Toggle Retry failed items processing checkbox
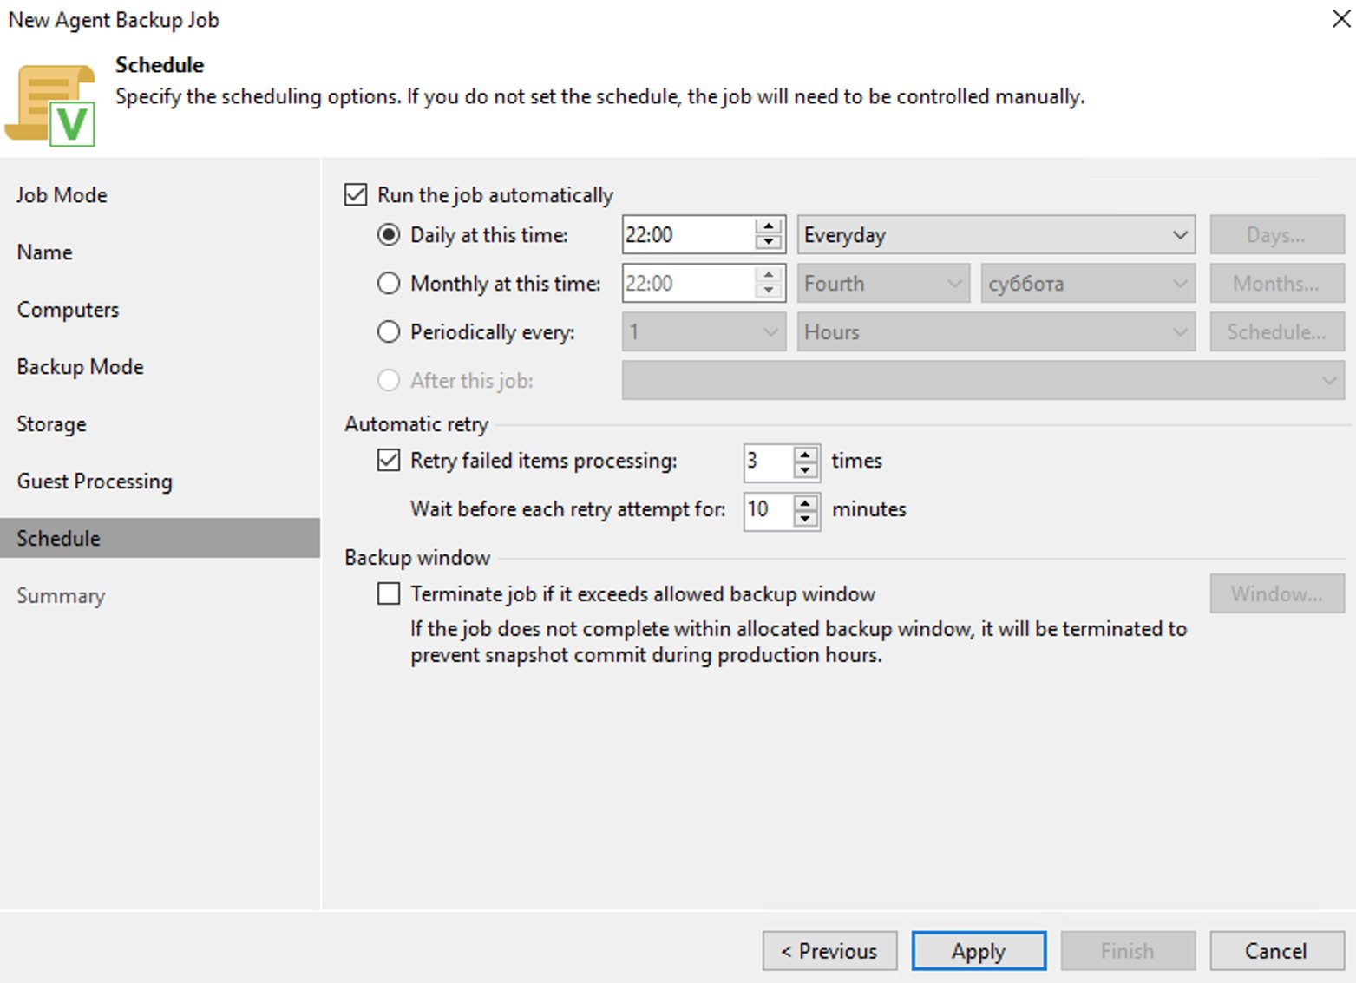 coord(389,460)
